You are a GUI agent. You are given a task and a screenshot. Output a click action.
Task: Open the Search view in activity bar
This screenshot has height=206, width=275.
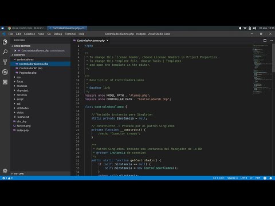[5, 51]
